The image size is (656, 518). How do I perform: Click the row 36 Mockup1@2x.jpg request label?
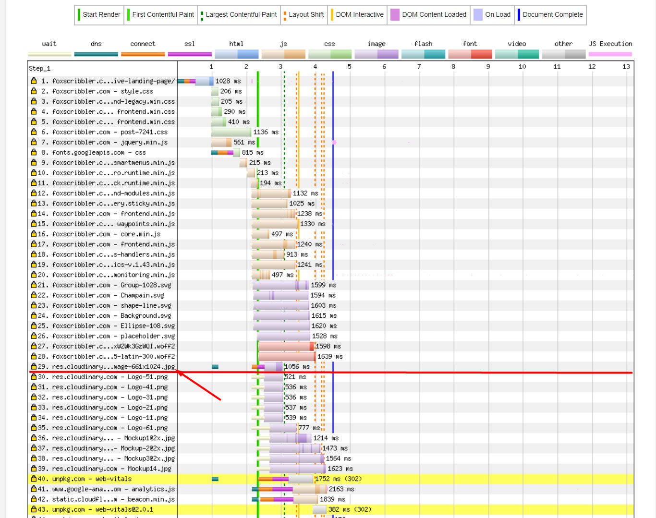(x=113, y=438)
